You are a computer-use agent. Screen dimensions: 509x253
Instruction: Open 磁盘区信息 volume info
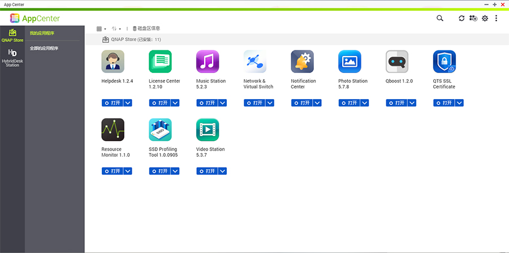(146, 28)
